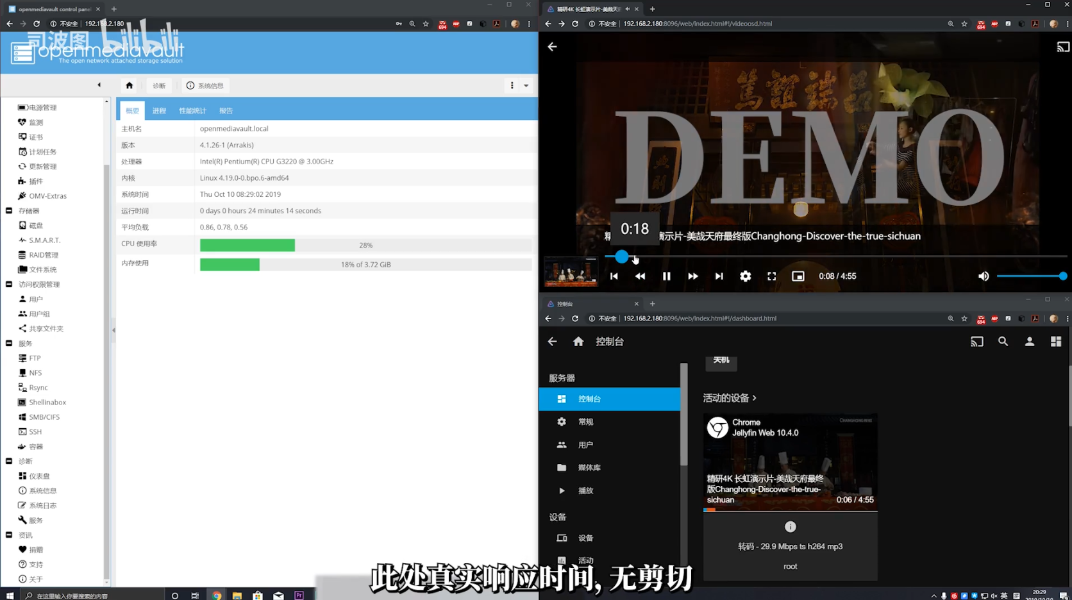
Task: Click the info icon on the active session card
Action: click(x=790, y=527)
